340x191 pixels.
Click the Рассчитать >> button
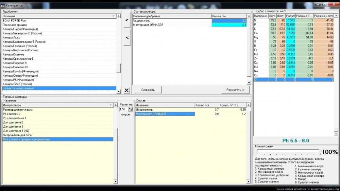(x=236, y=90)
